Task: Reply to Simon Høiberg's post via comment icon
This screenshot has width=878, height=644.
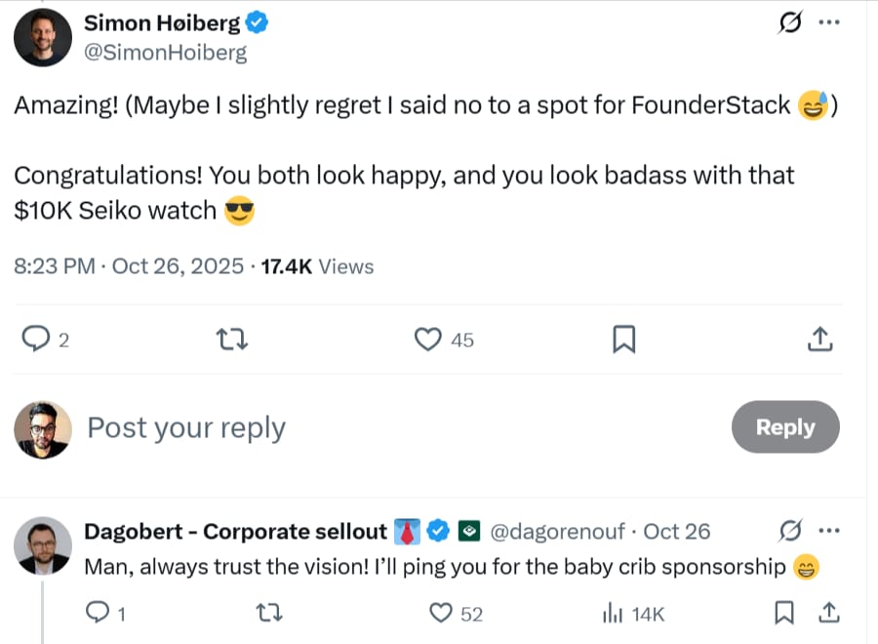Action: point(36,339)
